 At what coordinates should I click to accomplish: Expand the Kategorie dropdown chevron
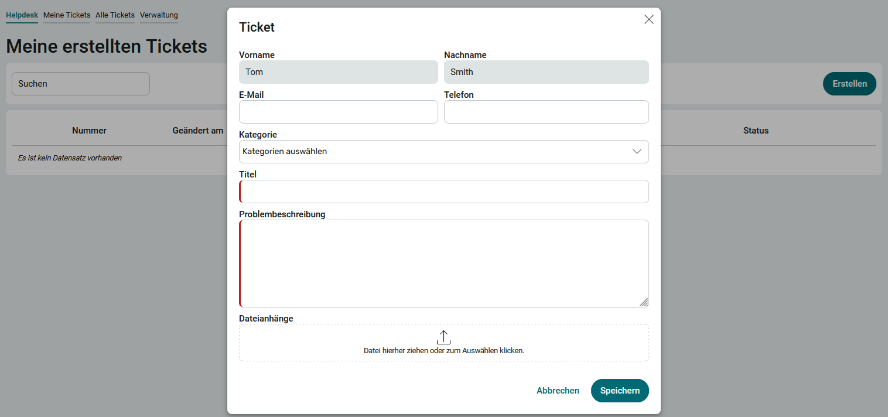click(637, 152)
